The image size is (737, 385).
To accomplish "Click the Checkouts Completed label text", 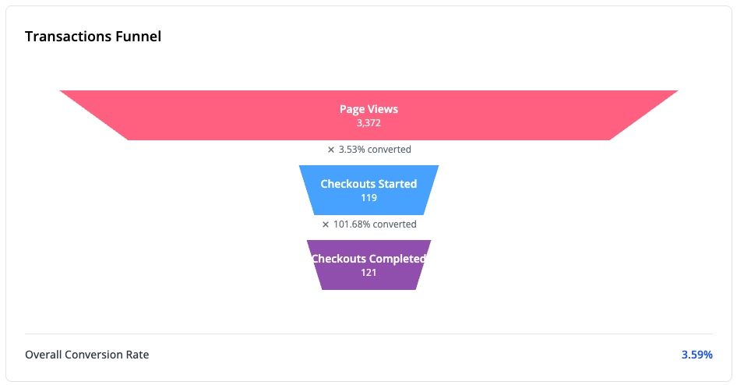I will point(368,259).
